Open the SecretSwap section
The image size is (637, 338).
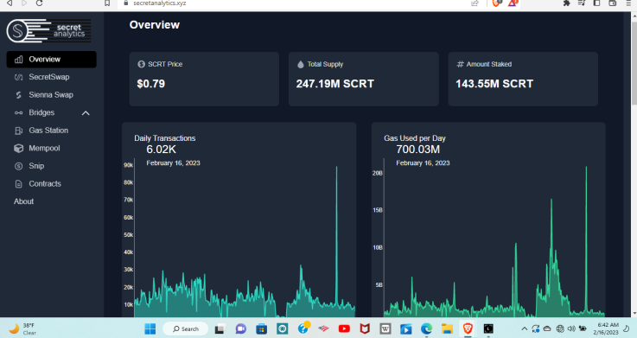point(48,77)
